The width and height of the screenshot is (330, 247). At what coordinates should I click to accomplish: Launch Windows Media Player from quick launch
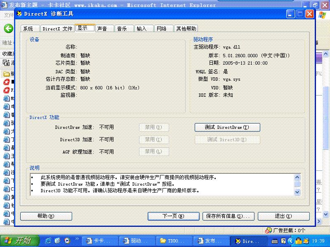tap(67, 241)
